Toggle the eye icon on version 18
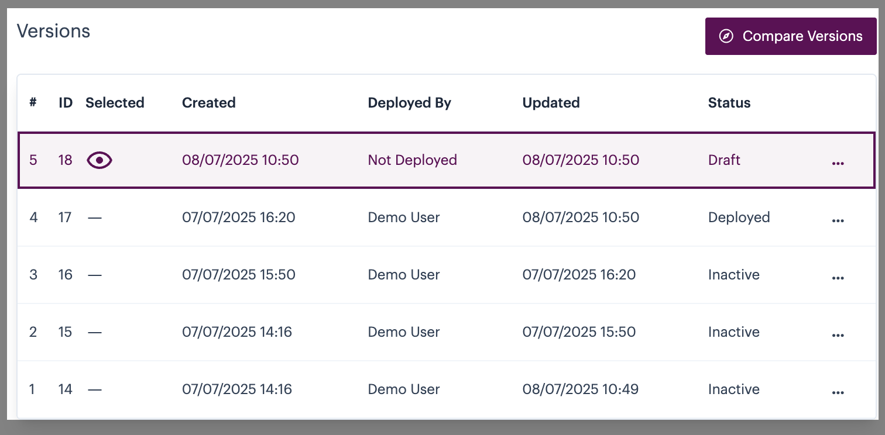This screenshot has width=885, height=435. coord(100,160)
